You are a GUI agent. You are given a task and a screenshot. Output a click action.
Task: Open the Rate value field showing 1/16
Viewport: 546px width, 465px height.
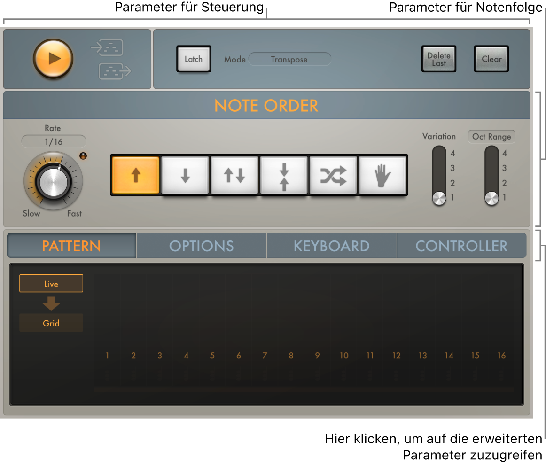(x=53, y=141)
